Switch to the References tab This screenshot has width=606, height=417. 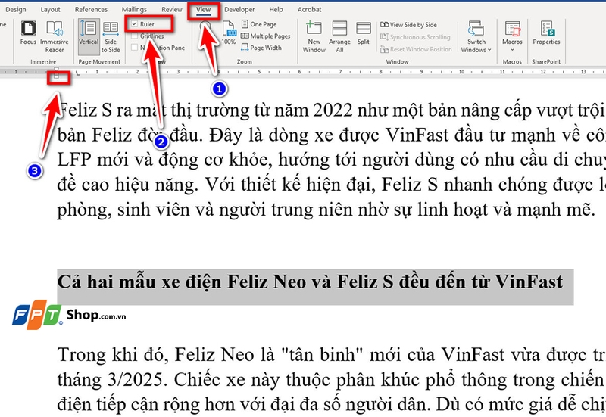[x=91, y=9]
